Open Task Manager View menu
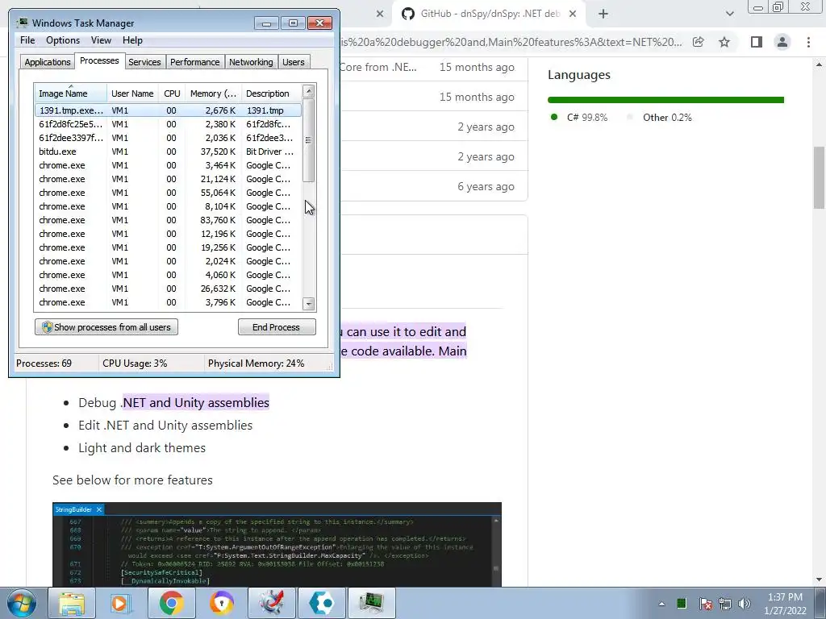The image size is (826, 619). pyautogui.click(x=101, y=40)
